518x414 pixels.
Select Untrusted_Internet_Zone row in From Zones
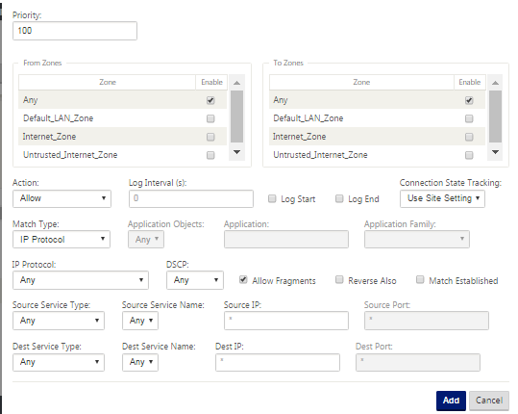pos(123,155)
